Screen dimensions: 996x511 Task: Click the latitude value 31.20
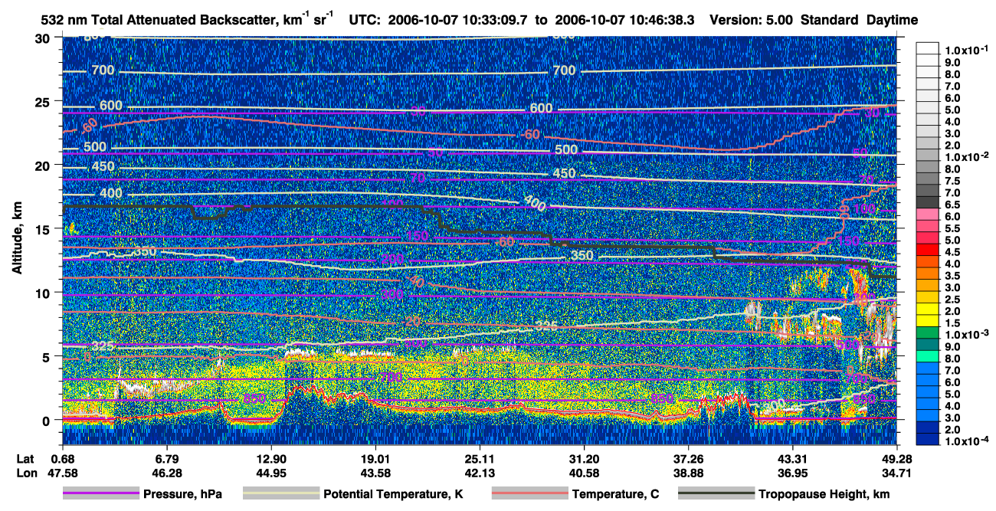[x=585, y=459]
